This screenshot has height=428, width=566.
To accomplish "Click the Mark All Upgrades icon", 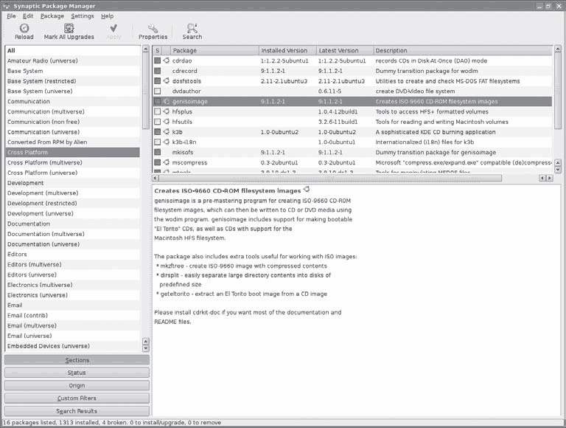I will (69, 28).
